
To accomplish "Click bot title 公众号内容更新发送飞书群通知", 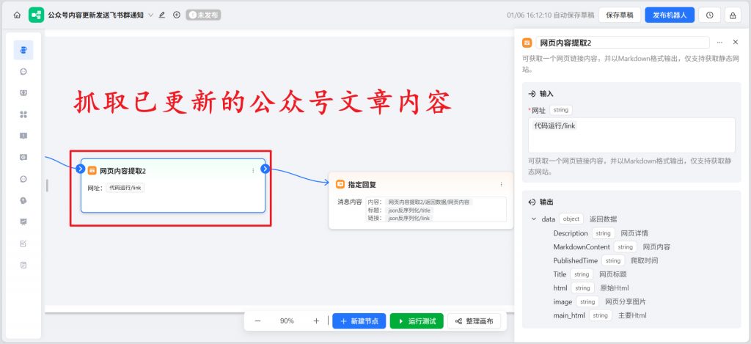I will [96, 15].
